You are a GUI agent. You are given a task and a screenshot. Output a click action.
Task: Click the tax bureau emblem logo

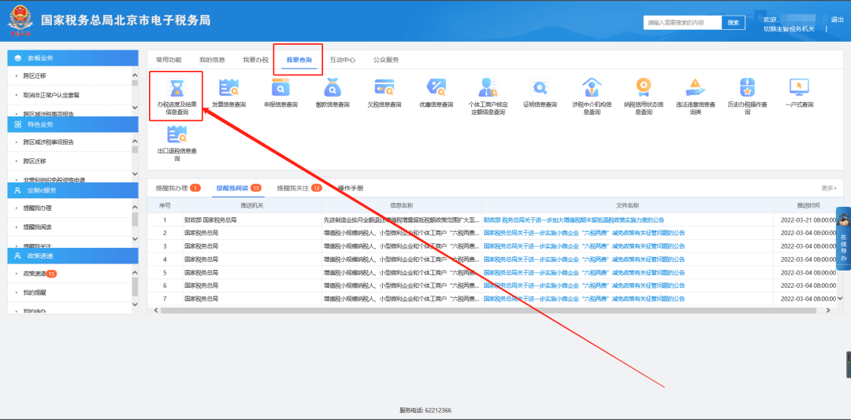[20, 21]
